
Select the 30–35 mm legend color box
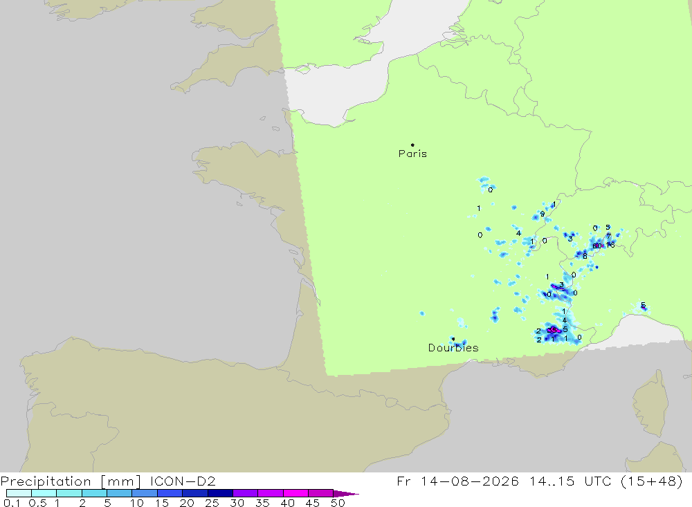click(x=246, y=493)
